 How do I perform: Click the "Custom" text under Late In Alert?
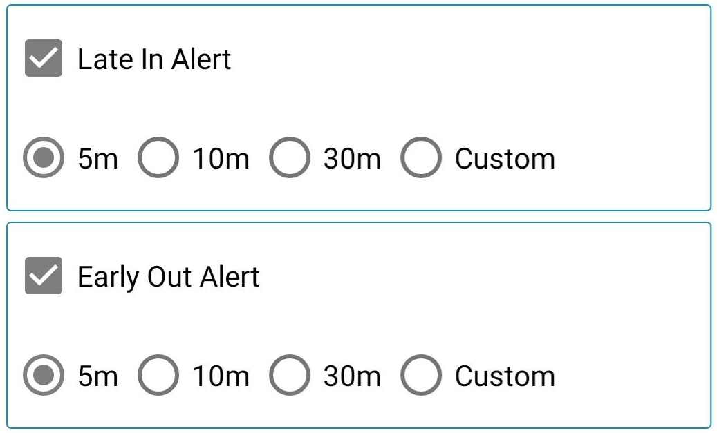click(x=505, y=160)
